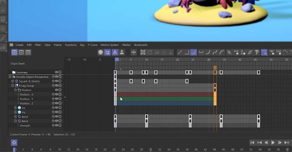Open the Marker menu
Screen dimensions: 292x152
coord(126,45)
